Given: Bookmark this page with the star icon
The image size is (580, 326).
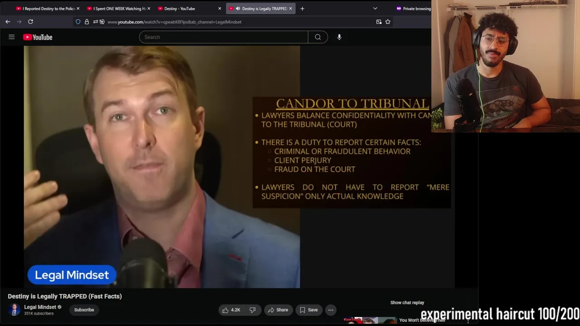Looking at the screenshot, I should click(388, 22).
